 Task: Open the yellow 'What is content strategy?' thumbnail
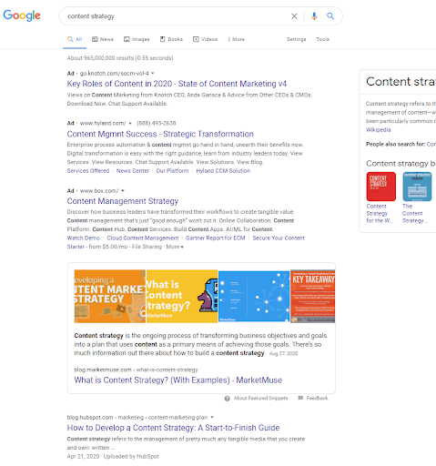click(x=182, y=296)
